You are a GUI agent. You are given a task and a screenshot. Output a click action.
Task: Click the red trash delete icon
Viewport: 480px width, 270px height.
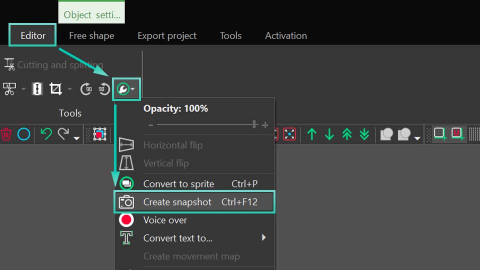point(6,134)
